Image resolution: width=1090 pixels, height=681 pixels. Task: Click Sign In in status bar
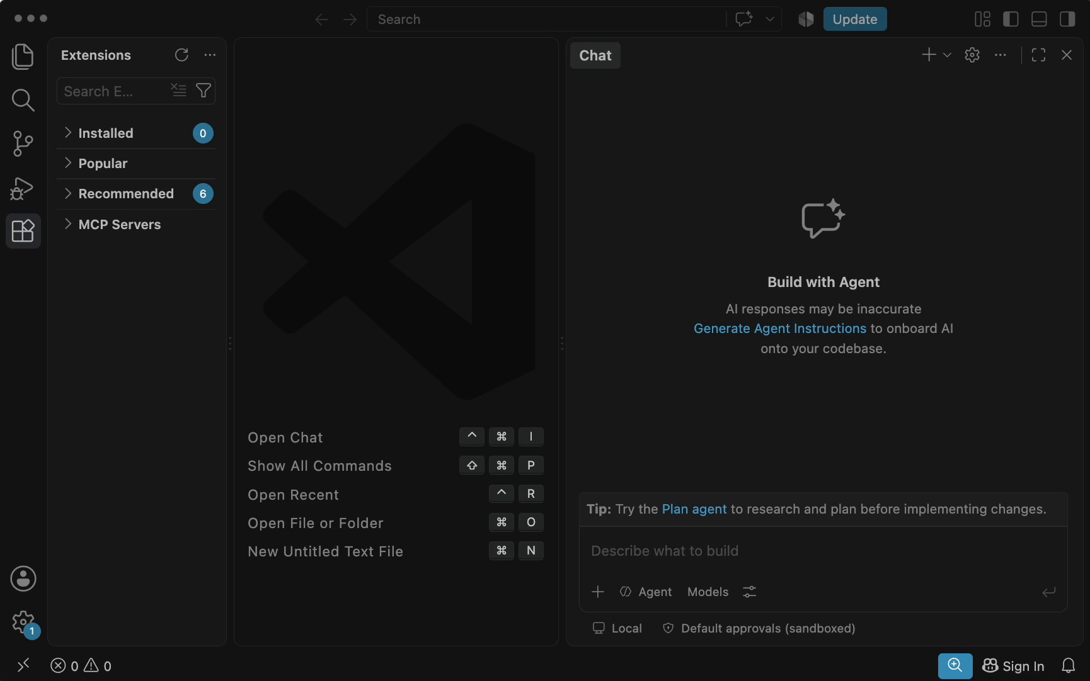pyautogui.click(x=1013, y=665)
